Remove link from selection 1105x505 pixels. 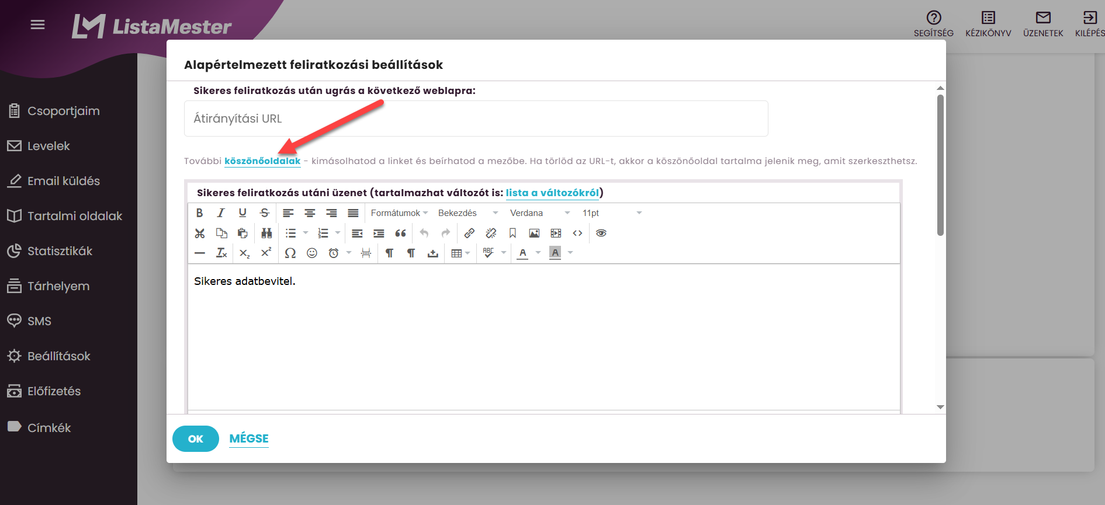[x=491, y=233]
